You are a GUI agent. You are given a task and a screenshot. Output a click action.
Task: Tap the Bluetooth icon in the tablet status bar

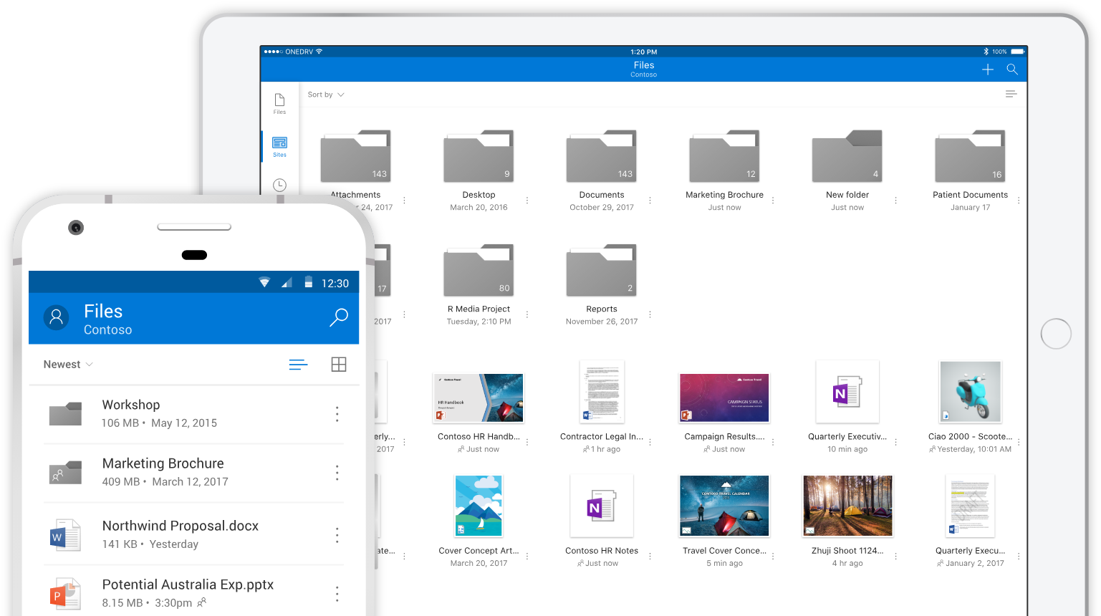[x=986, y=51]
